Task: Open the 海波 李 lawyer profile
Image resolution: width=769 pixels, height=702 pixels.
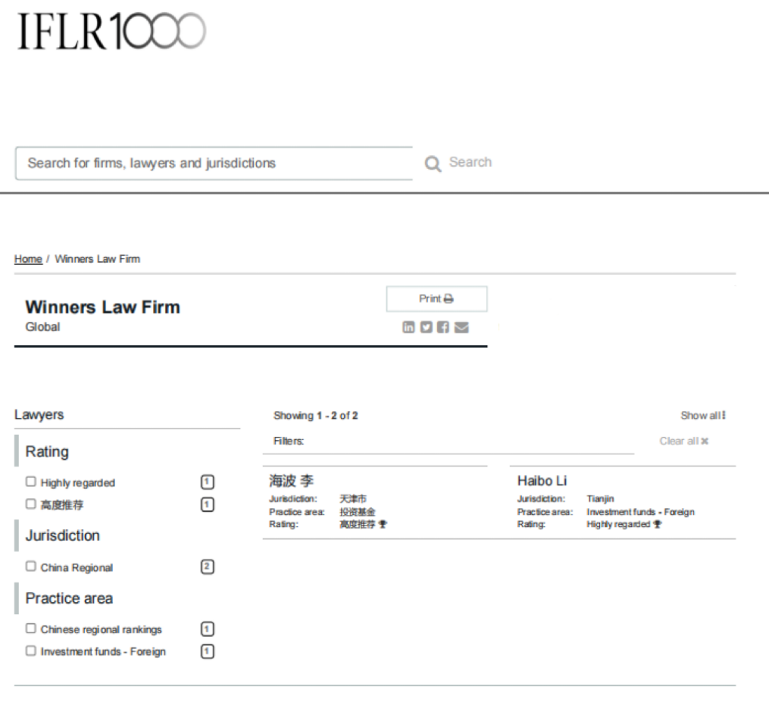Action: 292,481
